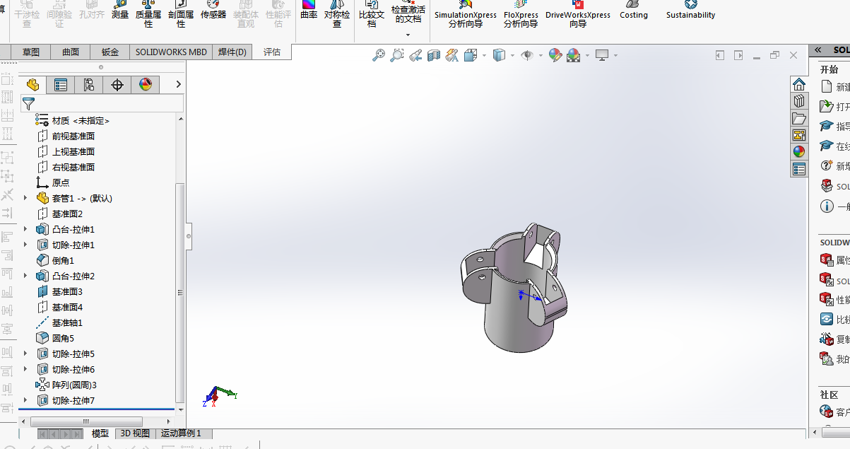Open the ConfigurationManager tab icon
850x449 pixels.
[89, 85]
